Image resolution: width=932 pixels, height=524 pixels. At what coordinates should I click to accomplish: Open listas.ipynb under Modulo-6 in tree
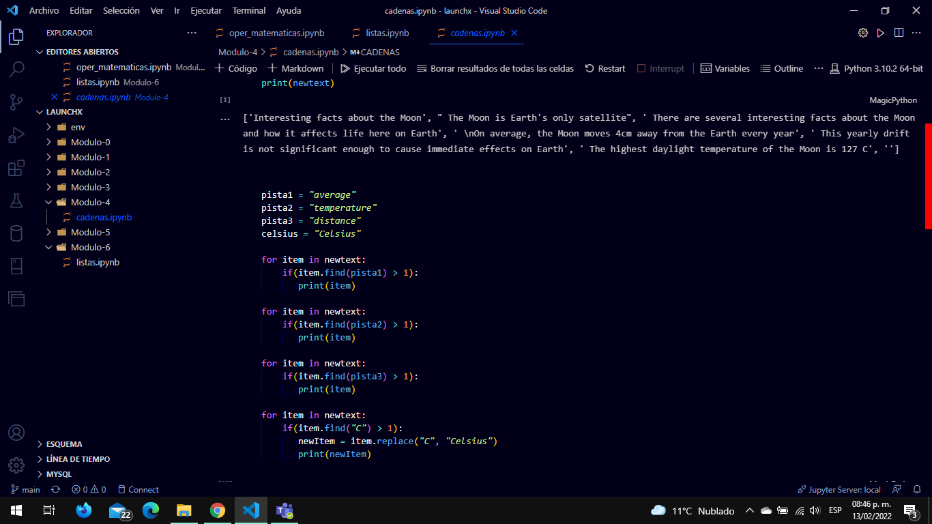[98, 262]
